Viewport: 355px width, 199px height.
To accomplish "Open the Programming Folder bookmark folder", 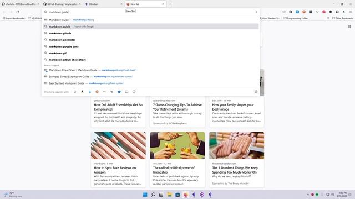I will point(296,18).
